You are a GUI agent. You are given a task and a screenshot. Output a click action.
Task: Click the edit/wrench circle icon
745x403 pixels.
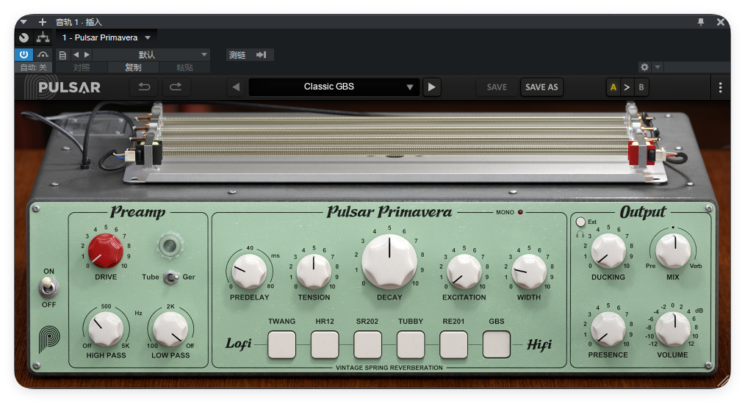pyautogui.click(x=24, y=37)
